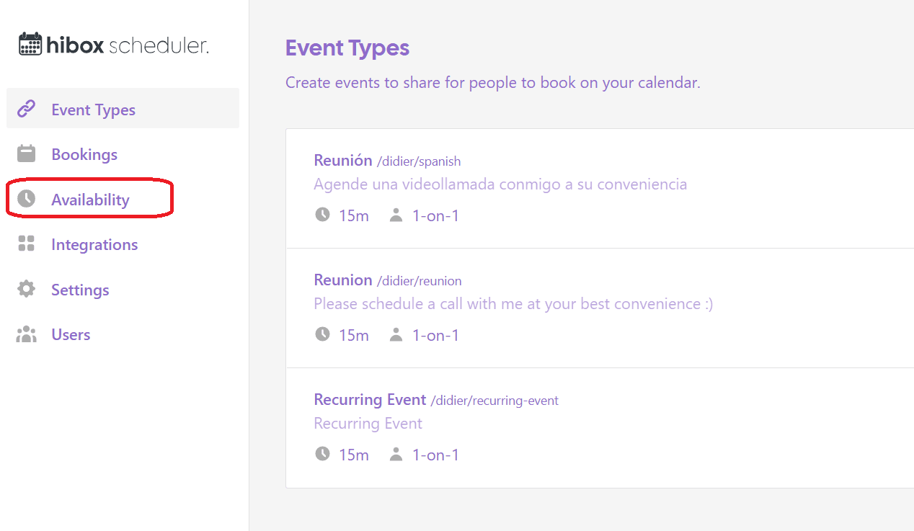This screenshot has height=531, width=914.
Task: Open the Recurring Event title
Action: tap(370, 399)
